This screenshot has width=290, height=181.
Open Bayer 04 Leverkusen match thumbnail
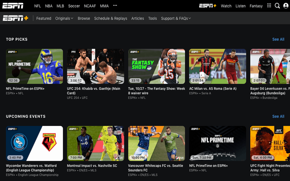pos(270,66)
